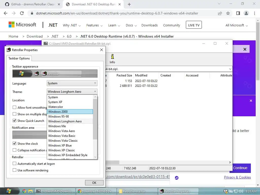Dismiss the purple banner with X
The image size is (260, 195).
[x=245, y=49]
